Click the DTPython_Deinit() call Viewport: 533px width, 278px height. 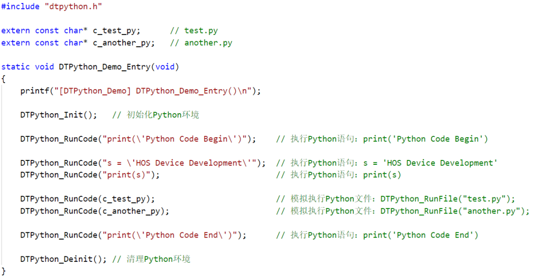pyautogui.click(x=63, y=259)
